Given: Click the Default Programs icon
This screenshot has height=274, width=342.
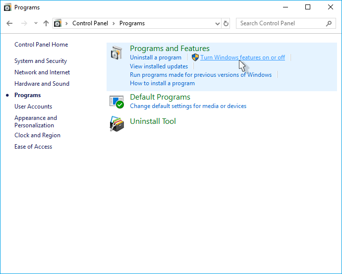Looking at the screenshot, I should (x=116, y=101).
